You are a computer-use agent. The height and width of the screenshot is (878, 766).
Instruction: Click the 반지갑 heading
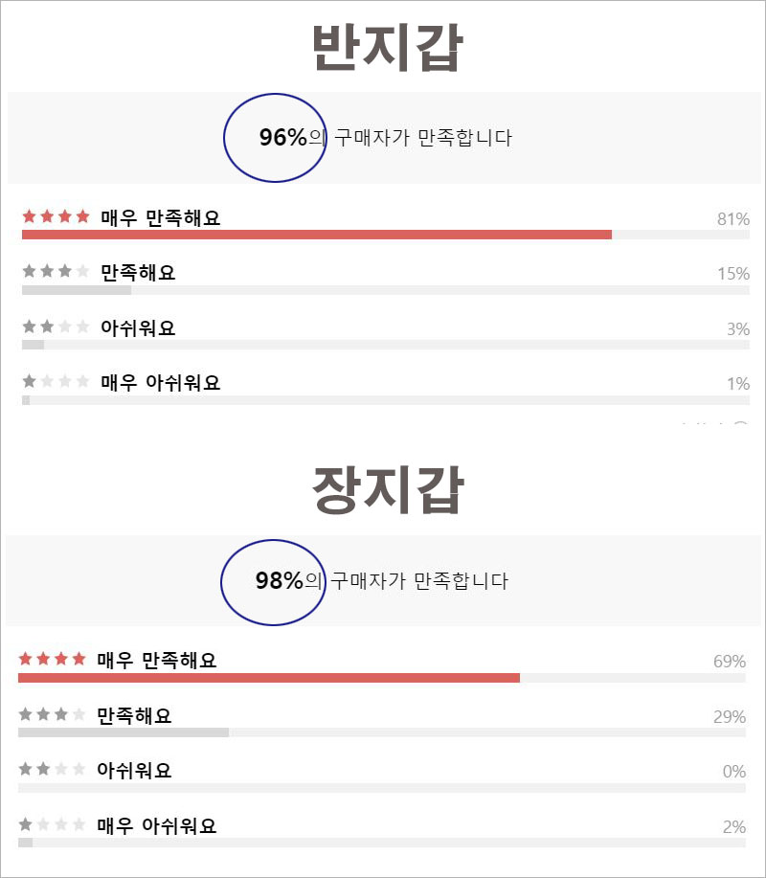pos(387,48)
